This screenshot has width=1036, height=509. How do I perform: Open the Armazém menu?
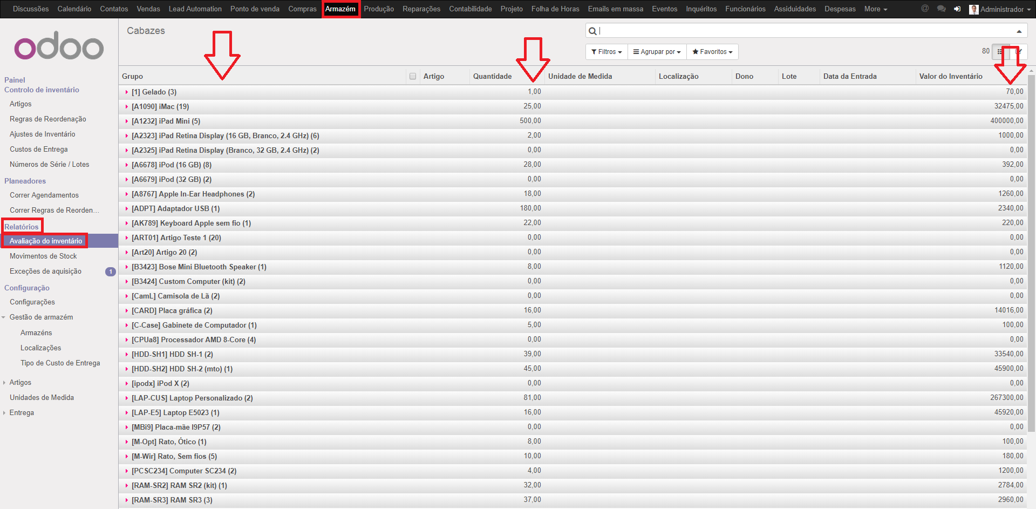coord(340,9)
